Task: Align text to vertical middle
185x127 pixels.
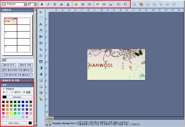Action: [104, 4]
